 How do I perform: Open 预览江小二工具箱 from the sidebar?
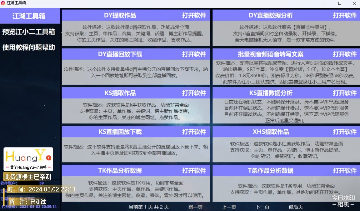(29, 32)
